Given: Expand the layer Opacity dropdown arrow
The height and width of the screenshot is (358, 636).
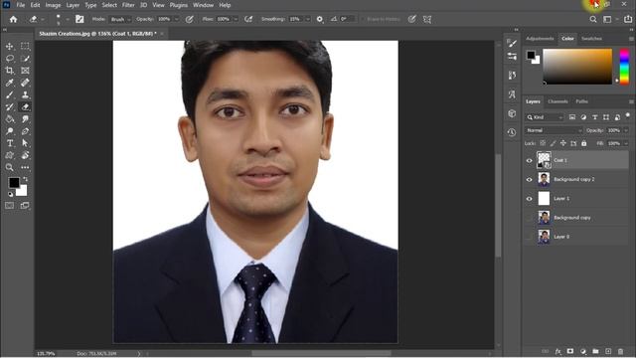Looking at the screenshot, I should tap(626, 130).
